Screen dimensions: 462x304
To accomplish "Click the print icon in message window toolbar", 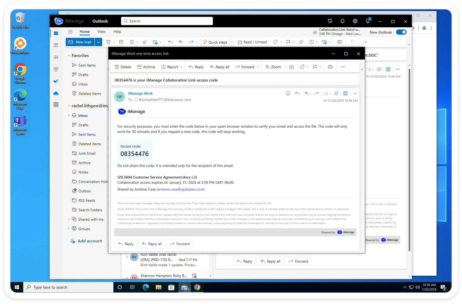I will point(330,67).
